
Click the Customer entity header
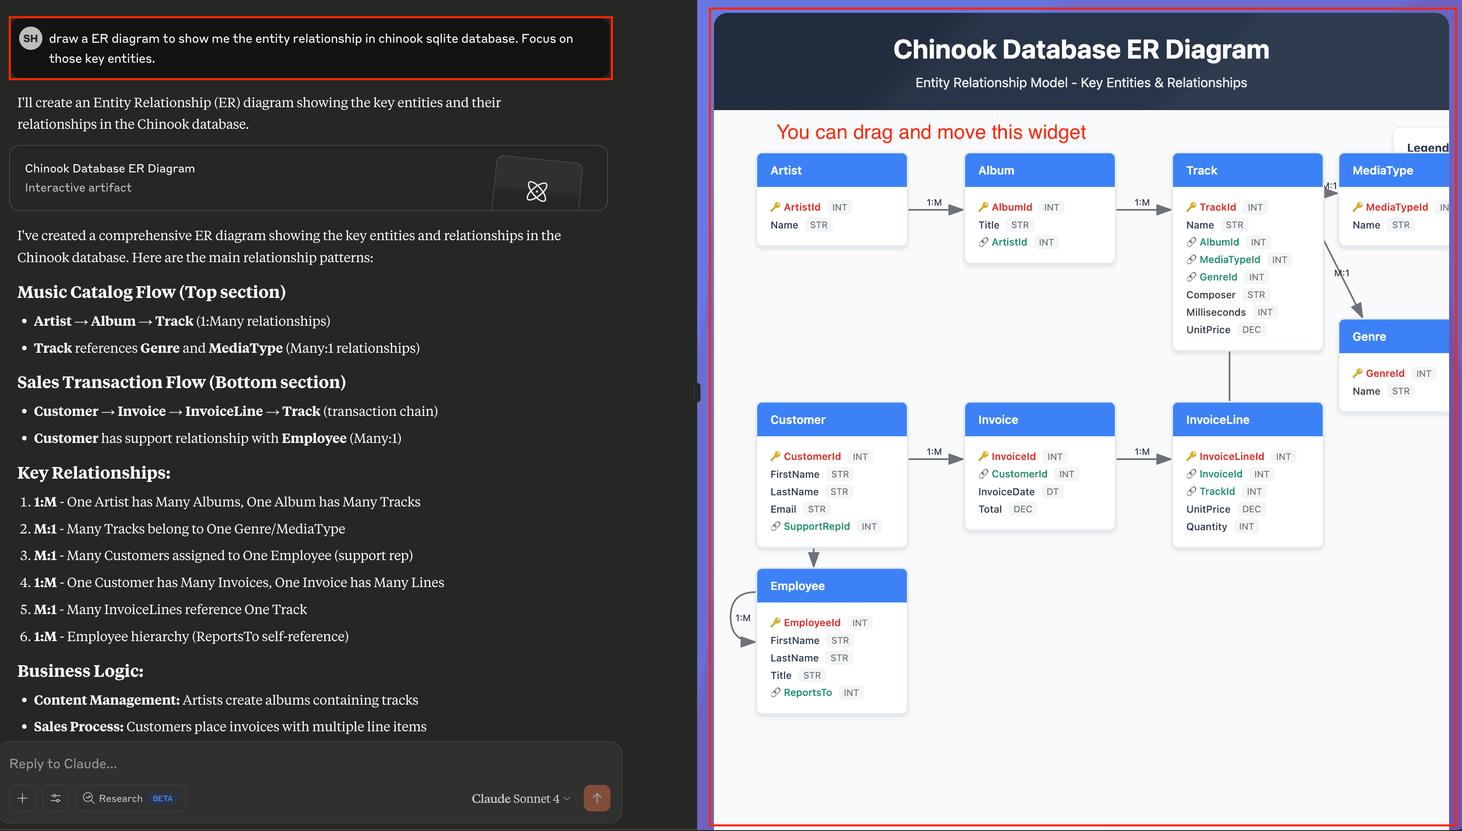point(832,420)
